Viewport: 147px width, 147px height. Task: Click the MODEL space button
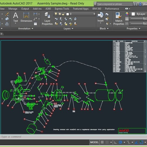pyautogui.click(x=94, y=142)
